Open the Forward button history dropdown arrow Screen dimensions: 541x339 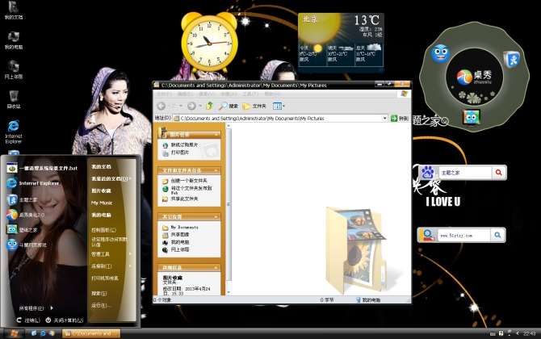coord(200,106)
